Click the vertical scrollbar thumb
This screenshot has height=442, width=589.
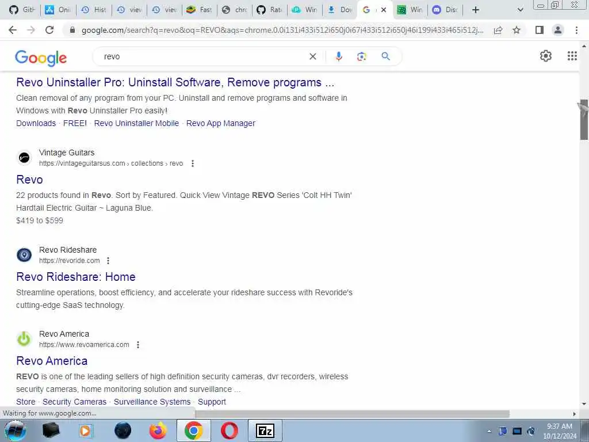tap(584, 120)
